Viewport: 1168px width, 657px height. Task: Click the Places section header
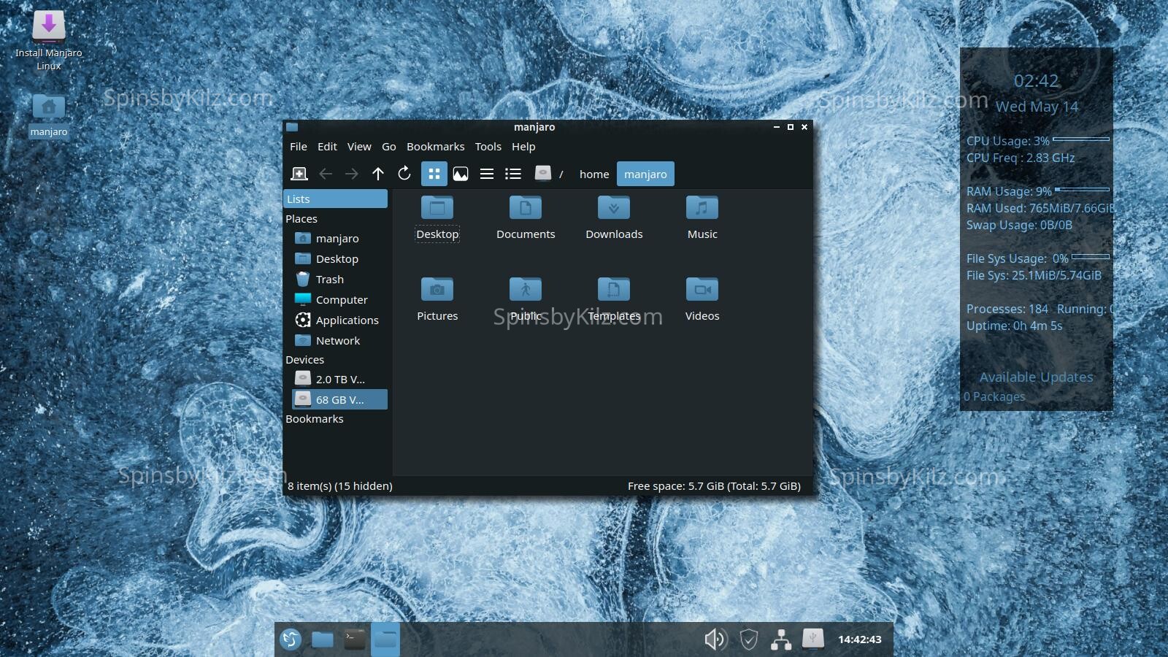301,218
